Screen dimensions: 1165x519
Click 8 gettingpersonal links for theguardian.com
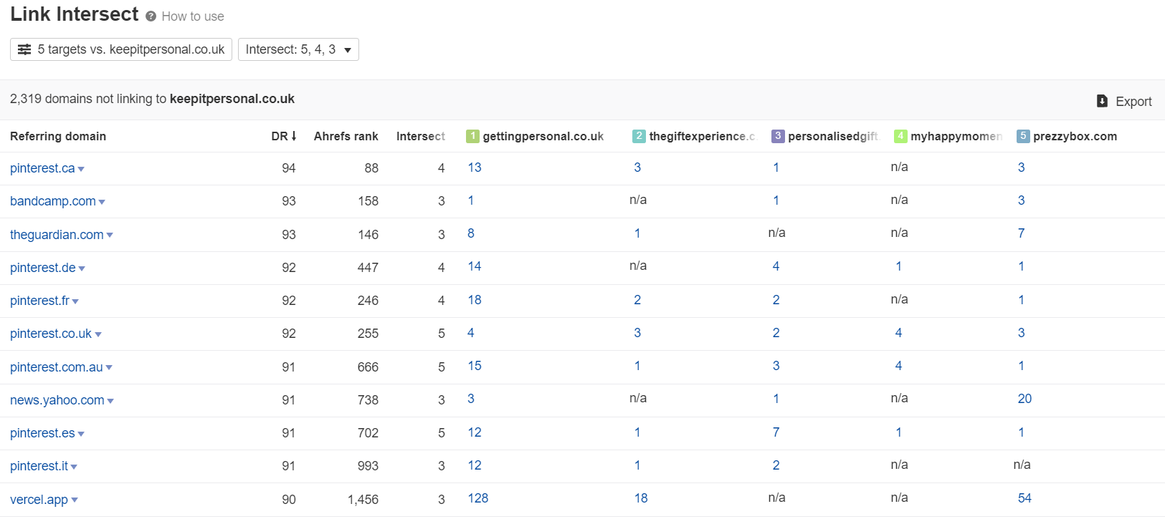pos(471,233)
